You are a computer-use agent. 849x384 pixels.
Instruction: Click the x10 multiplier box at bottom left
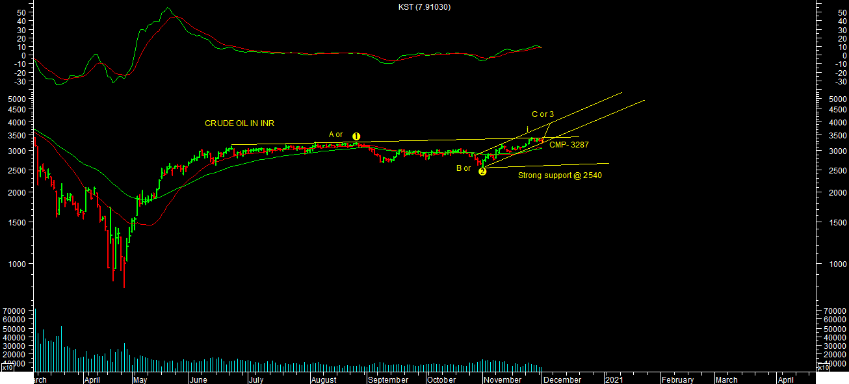pyautogui.click(x=7, y=368)
